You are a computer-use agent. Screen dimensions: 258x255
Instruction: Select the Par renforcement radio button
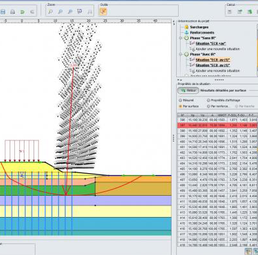pyautogui.click(x=208, y=106)
